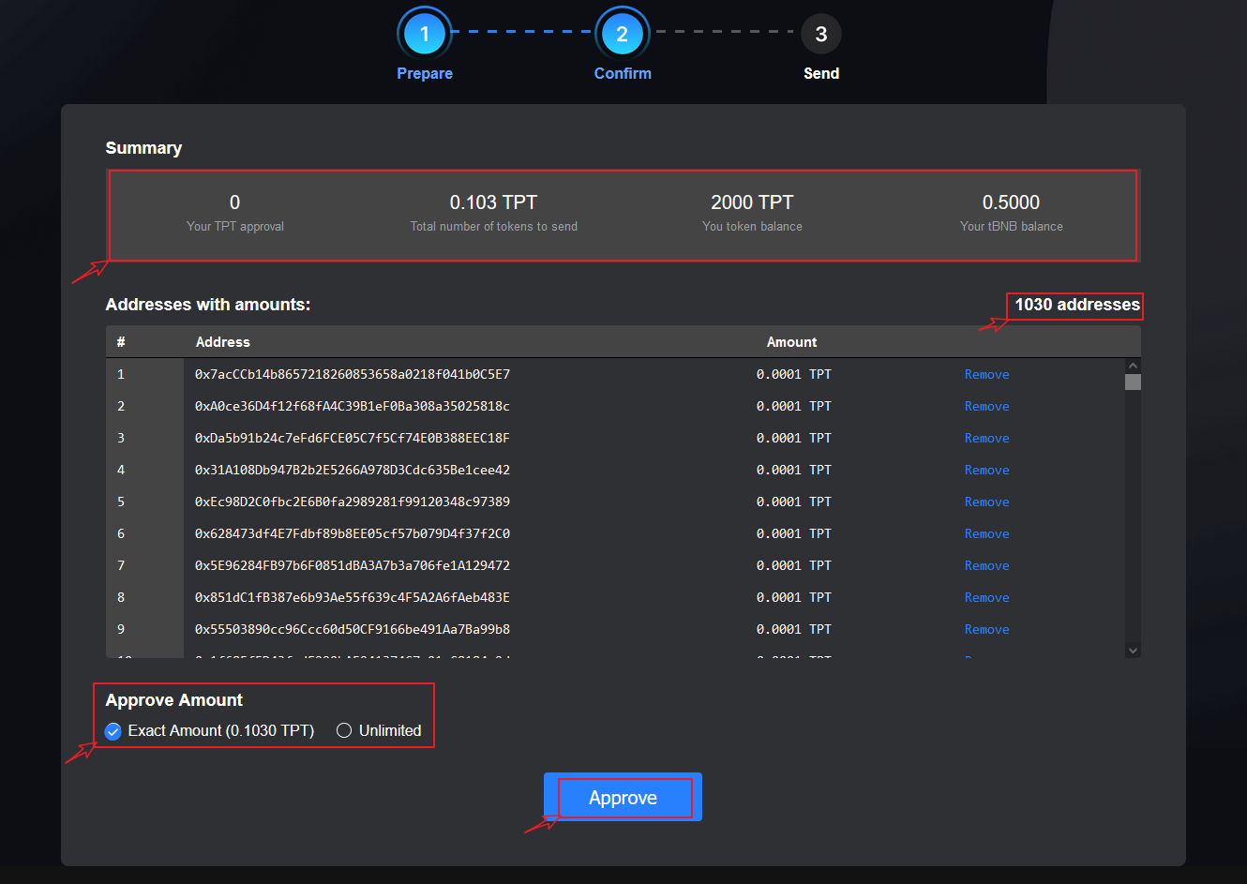The image size is (1247, 884).
Task: Click the address list scrollbar thumb
Action: tap(1133, 382)
